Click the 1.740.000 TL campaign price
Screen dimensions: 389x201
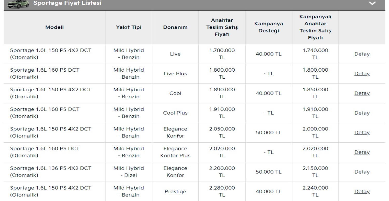[315, 54]
